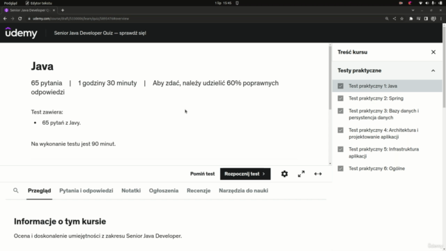Open quiz settings gear icon
The height and width of the screenshot is (251, 446).
[284, 174]
